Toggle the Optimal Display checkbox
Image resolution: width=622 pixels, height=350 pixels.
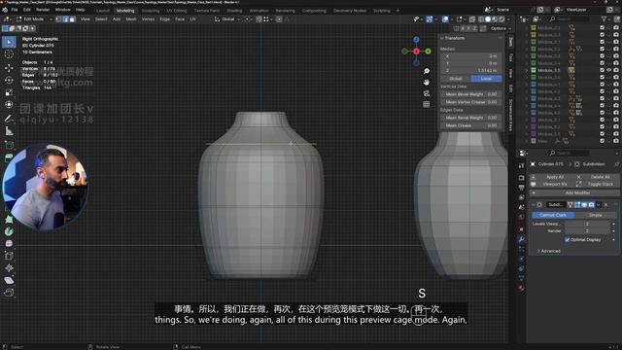(568, 240)
